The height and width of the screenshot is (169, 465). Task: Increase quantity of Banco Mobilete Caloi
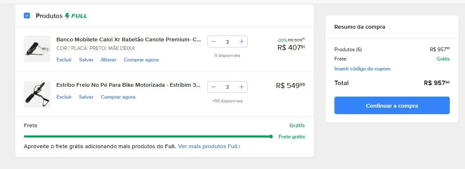[242, 42]
